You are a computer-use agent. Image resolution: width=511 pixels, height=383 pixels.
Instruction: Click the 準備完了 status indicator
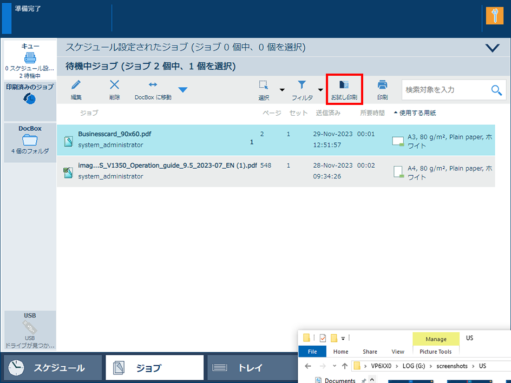pyautogui.click(x=28, y=9)
